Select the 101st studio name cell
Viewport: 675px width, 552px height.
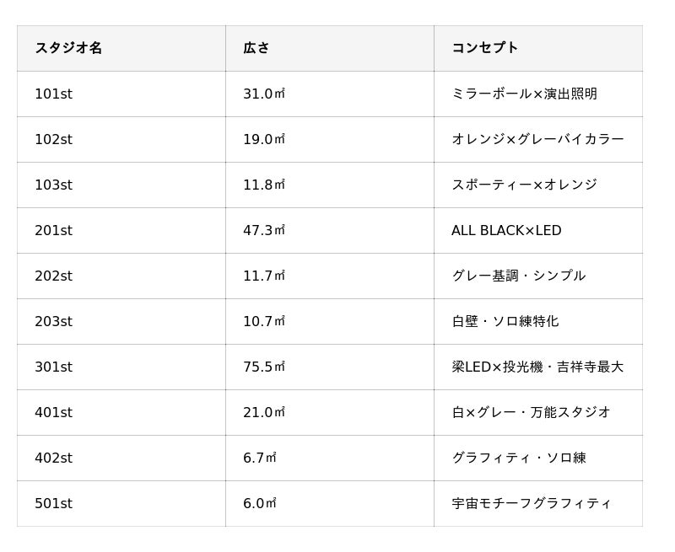[x=53, y=94]
